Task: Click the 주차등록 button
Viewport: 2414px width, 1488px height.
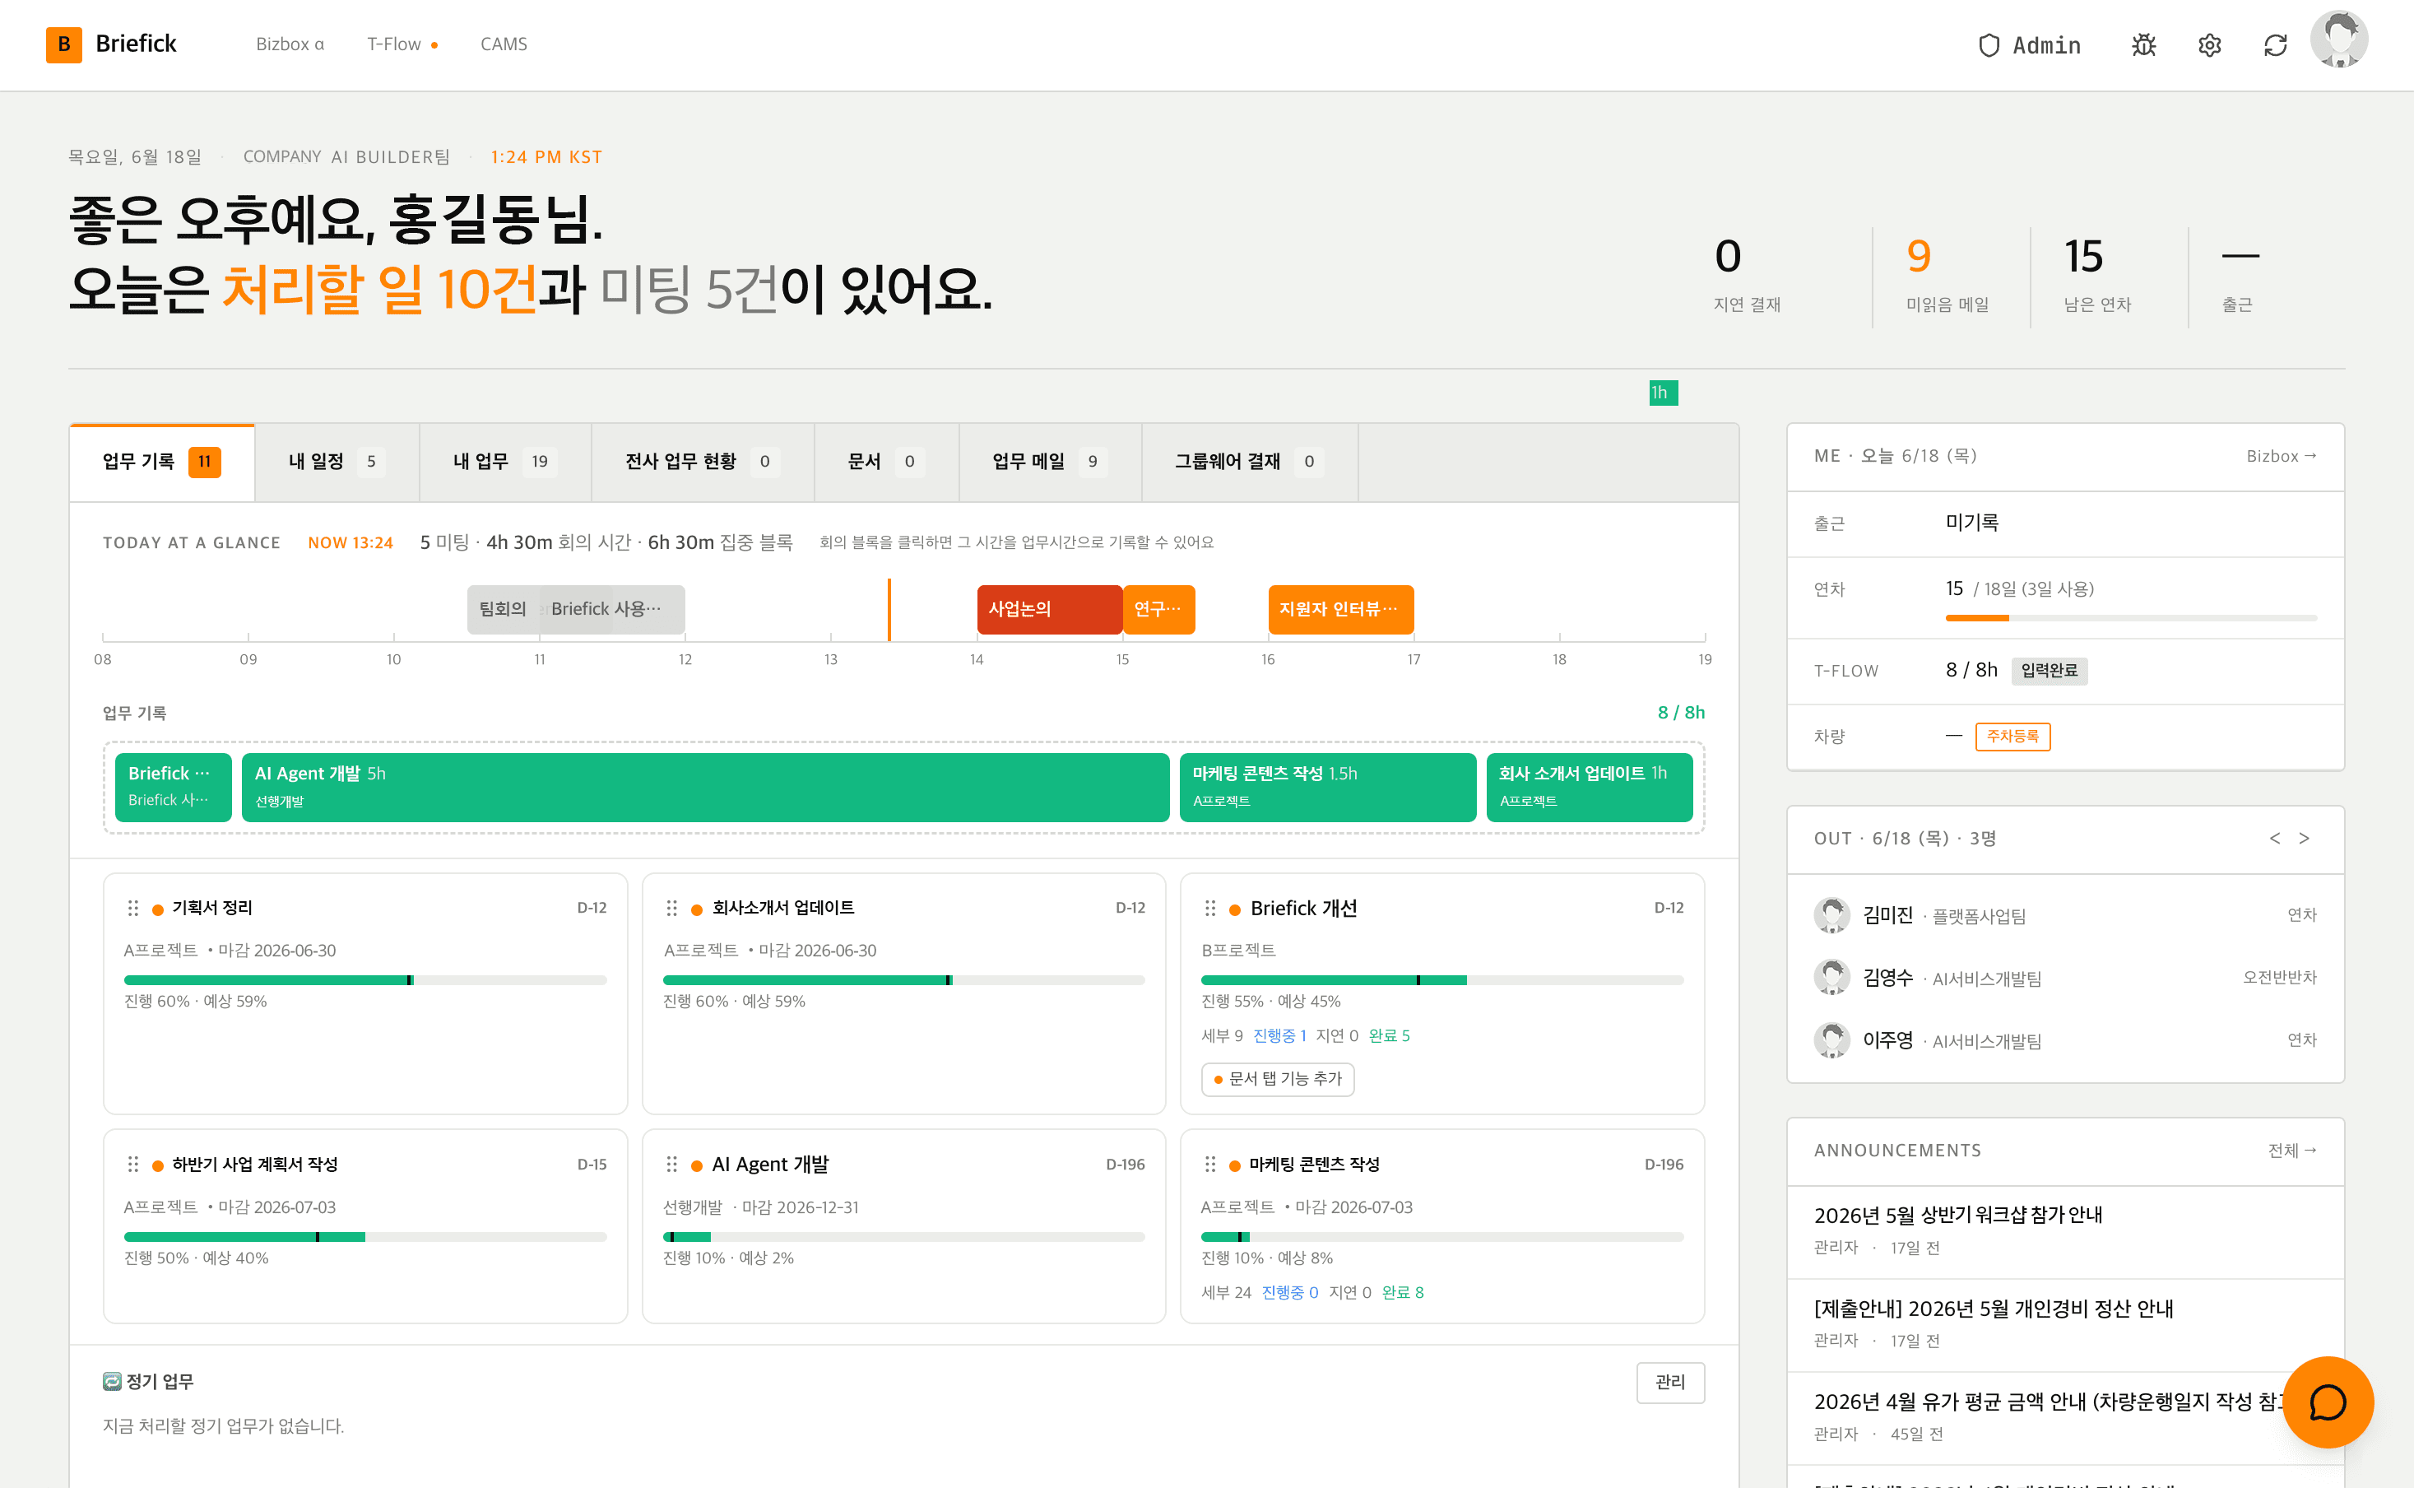Action: pyautogui.click(x=2012, y=736)
